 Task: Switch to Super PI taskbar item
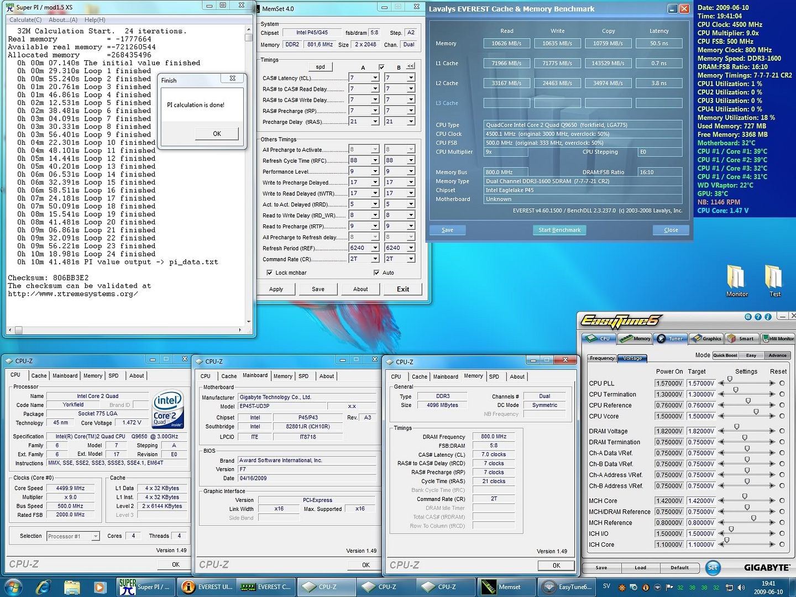coord(146,587)
